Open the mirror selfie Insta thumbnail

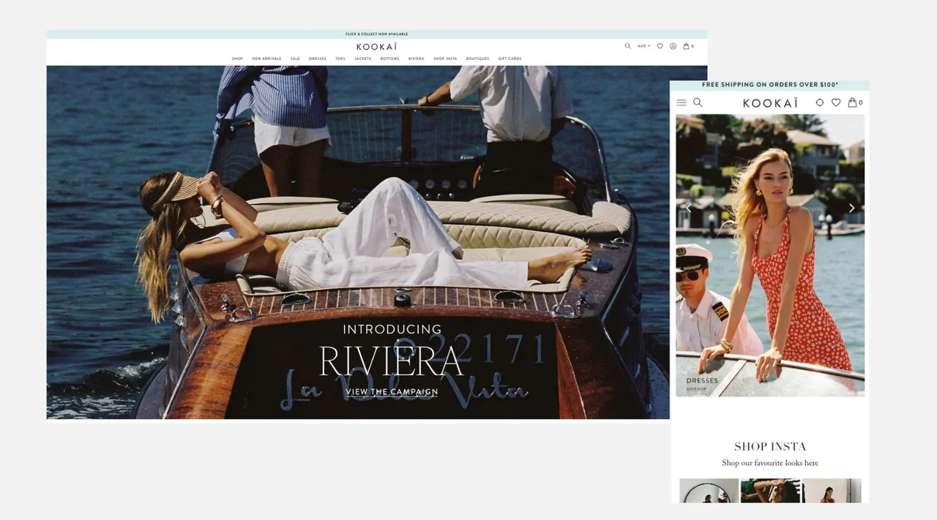(709, 491)
